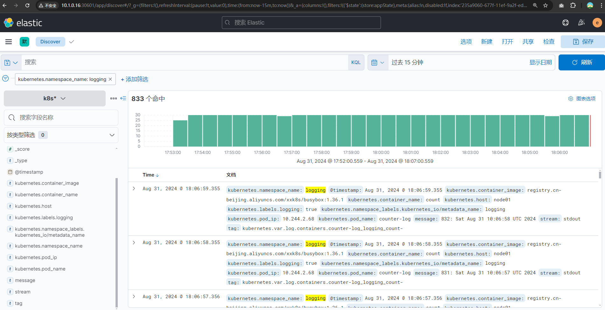Image resolution: width=605 pixels, height=310 pixels.
Task: Click the field name search box
Action: (x=61, y=118)
